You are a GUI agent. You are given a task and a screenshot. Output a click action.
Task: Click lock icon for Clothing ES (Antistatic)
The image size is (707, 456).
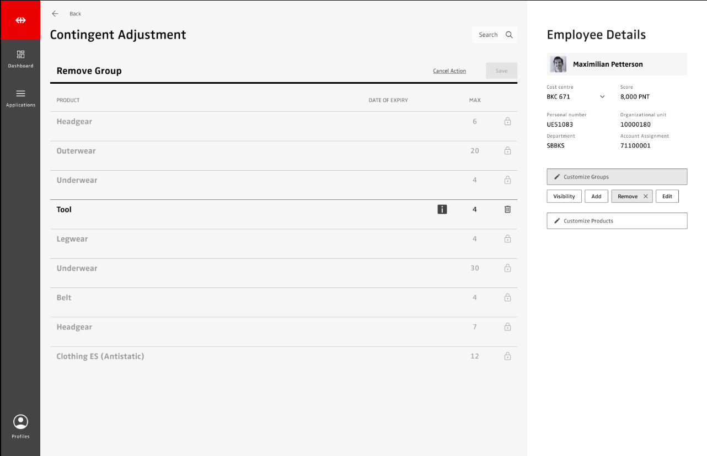[507, 356]
